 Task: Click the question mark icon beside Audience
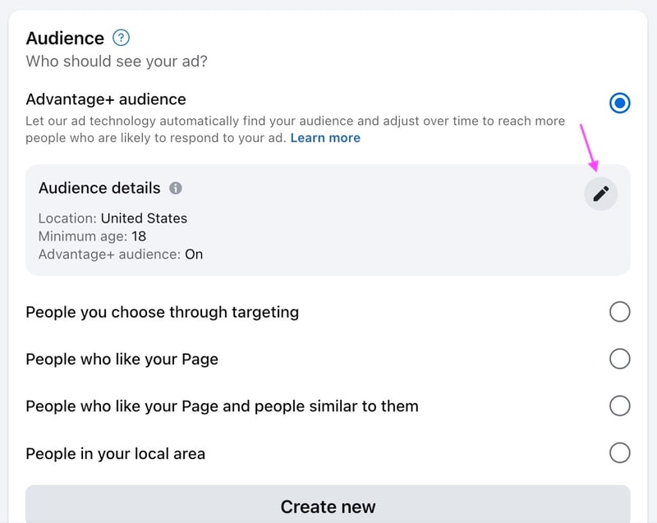[x=120, y=37]
